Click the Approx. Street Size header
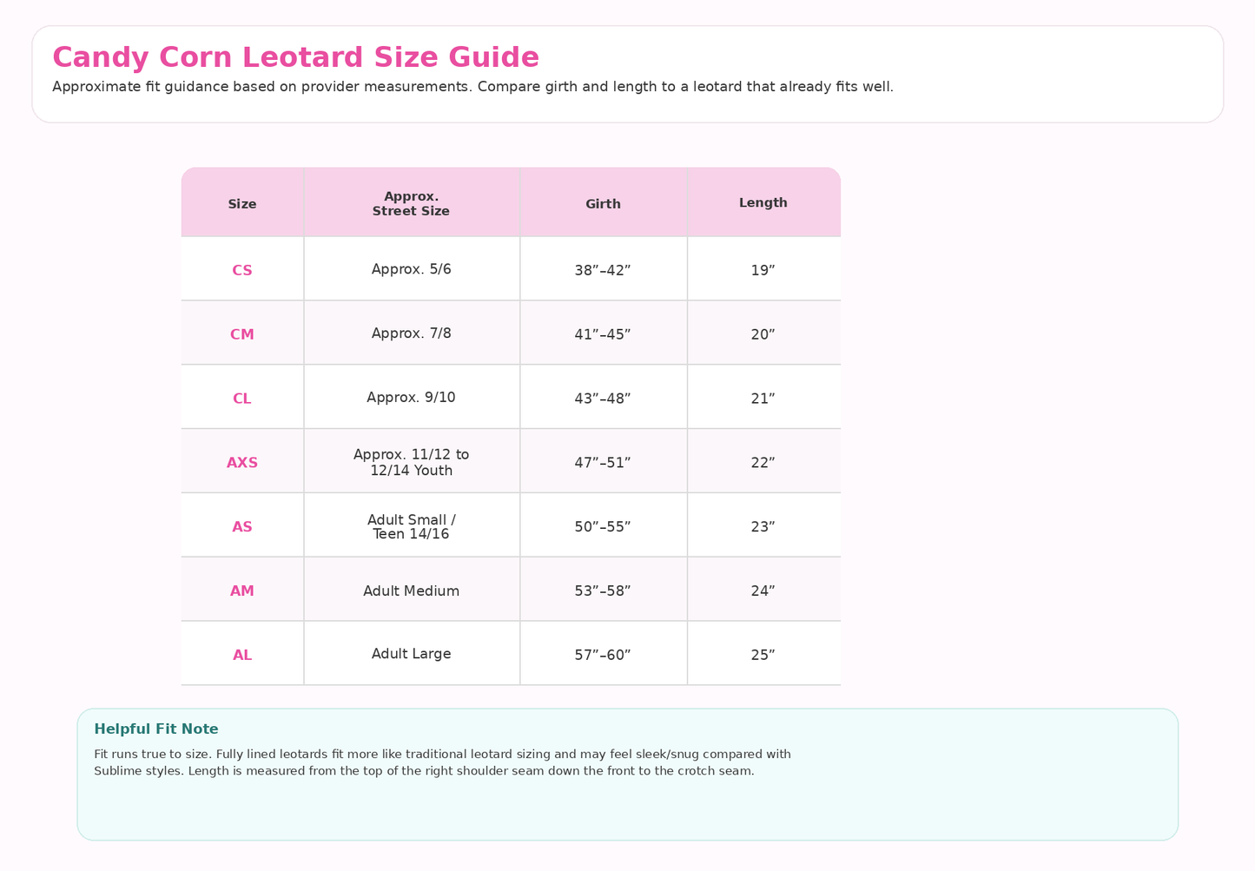The height and width of the screenshot is (871, 1255). coord(412,204)
